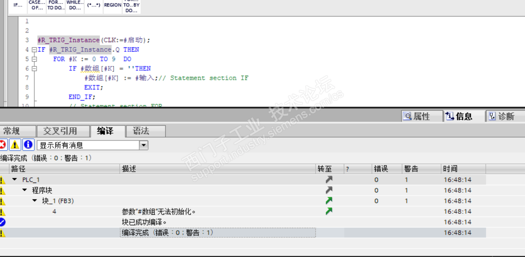This screenshot has height=257, width=525.
Task: Select the 程序块 row text
Action: [x=42, y=191]
